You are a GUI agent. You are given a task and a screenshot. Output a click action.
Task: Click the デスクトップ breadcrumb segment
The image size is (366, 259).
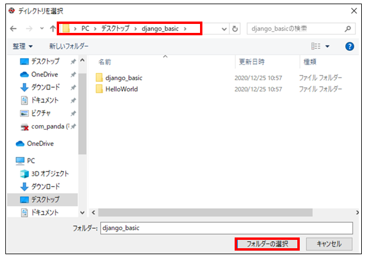point(117,28)
